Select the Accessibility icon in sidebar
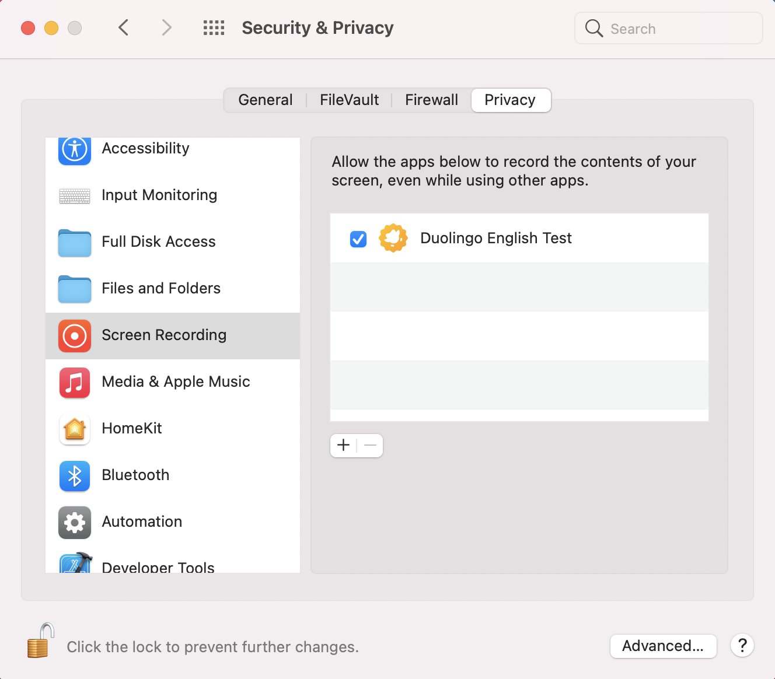The image size is (775, 679). click(x=75, y=149)
